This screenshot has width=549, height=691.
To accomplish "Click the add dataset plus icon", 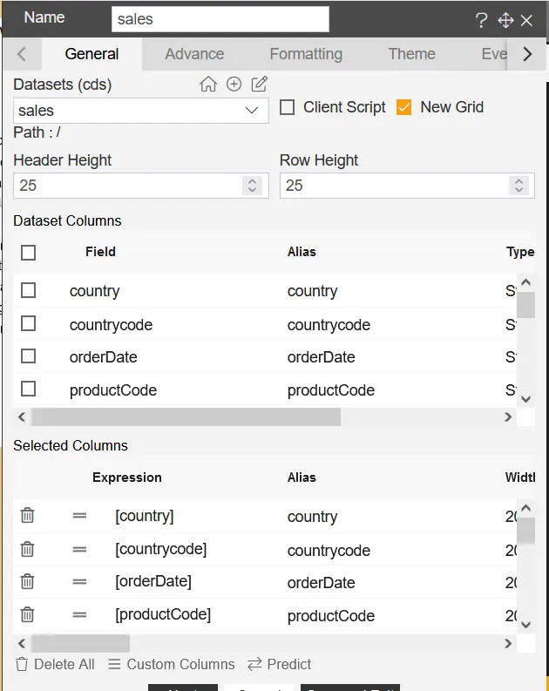I will [234, 85].
